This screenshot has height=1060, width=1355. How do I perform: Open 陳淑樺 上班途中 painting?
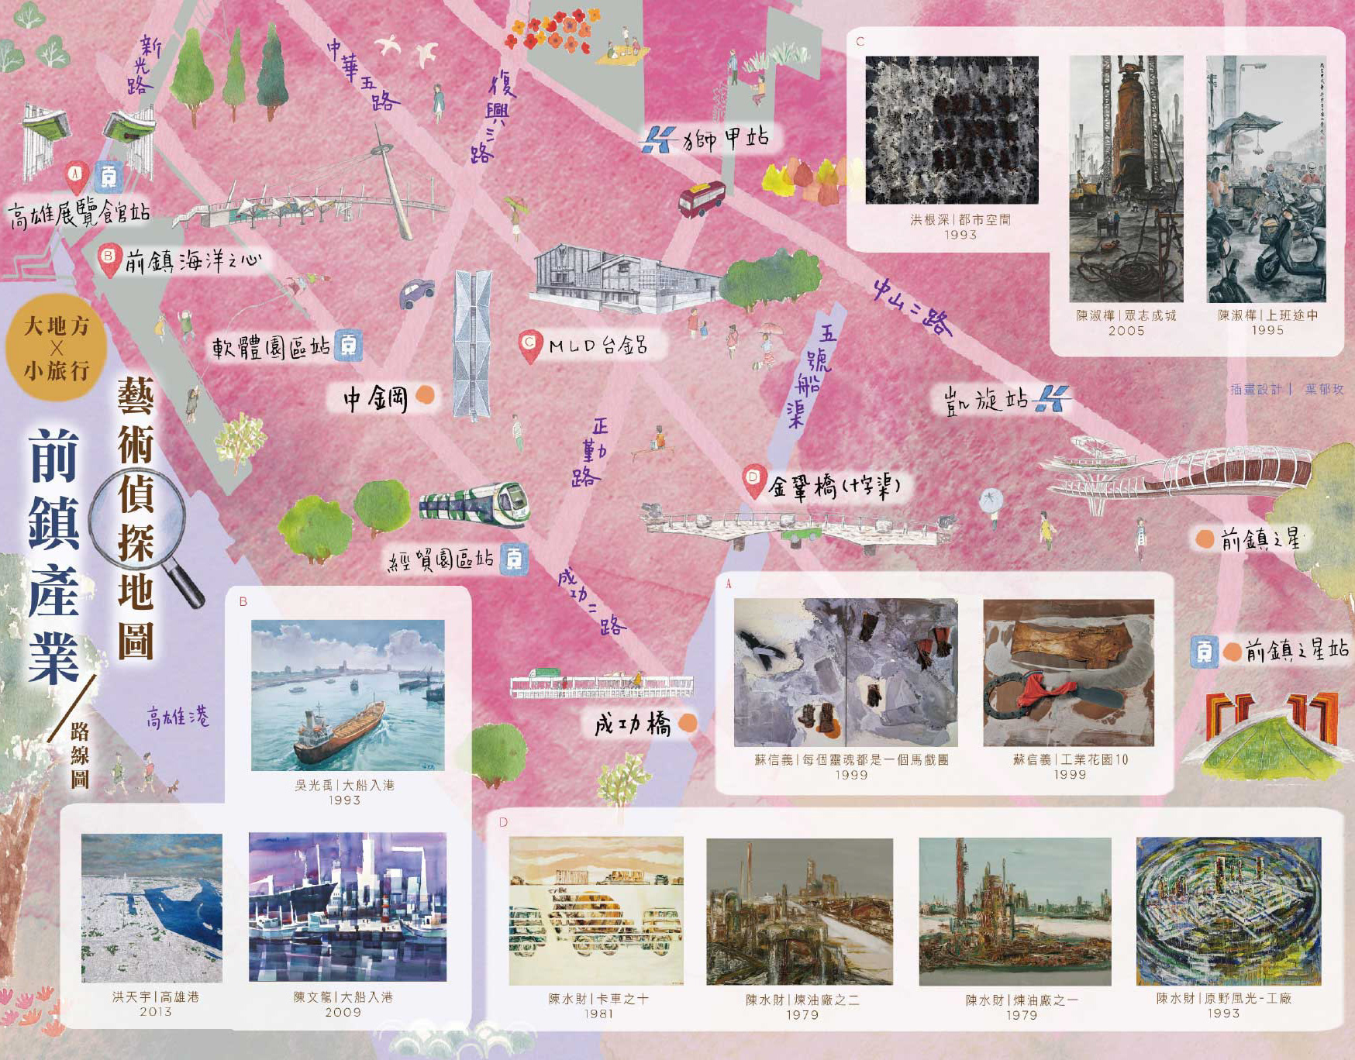[x=1266, y=178]
